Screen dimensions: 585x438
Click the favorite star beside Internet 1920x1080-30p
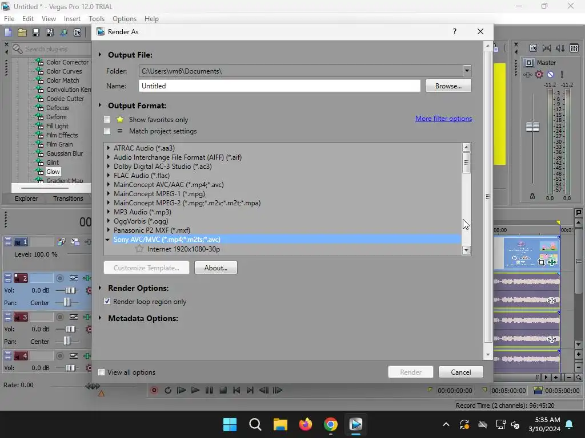pyautogui.click(x=139, y=249)
